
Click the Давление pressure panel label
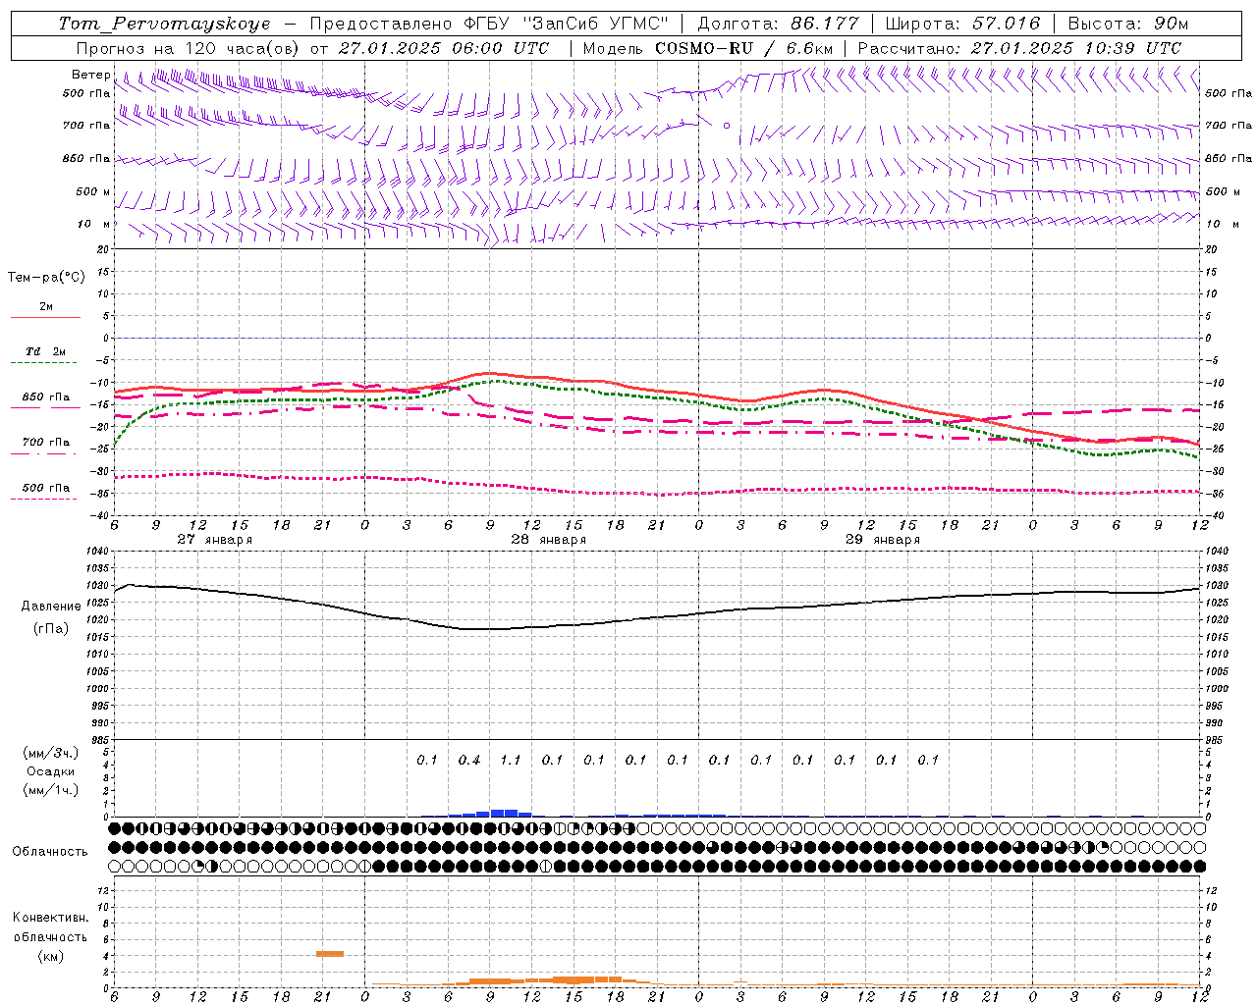pos(51,607)
